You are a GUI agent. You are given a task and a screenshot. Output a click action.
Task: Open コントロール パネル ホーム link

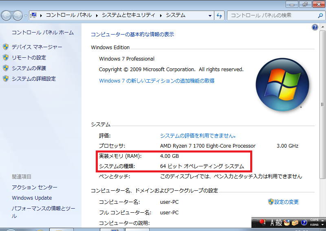coord(43,33)
